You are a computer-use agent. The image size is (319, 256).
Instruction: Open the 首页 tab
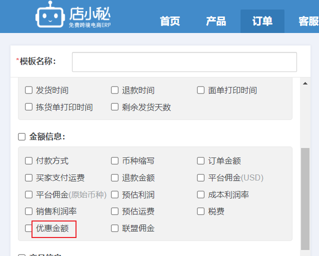(x=170, y=21)
